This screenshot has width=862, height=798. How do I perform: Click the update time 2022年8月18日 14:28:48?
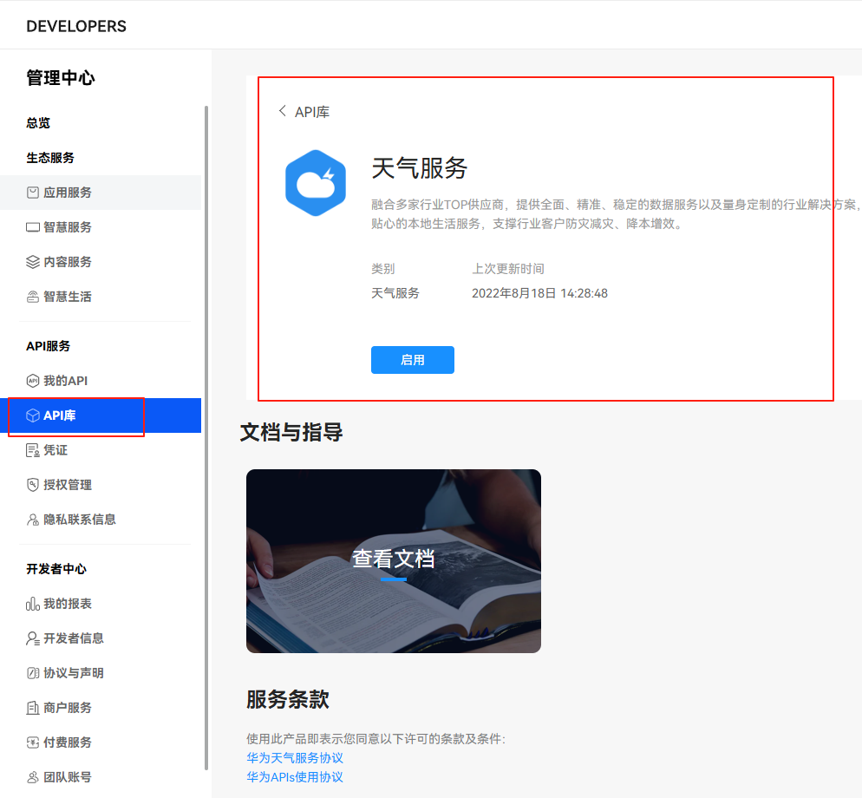pos(540,293)
